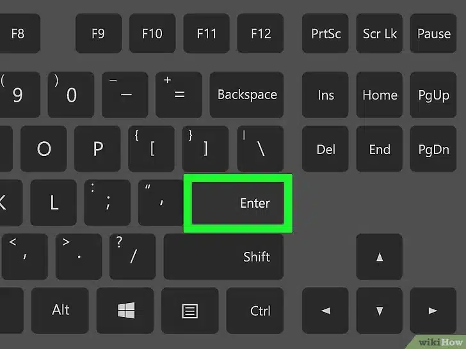
Task: Click the wikiHow watermark logo
Action: 440,343
